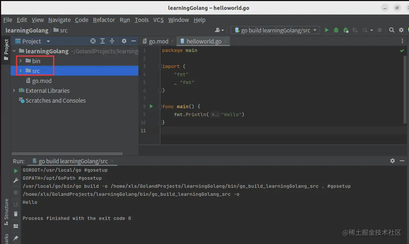The height and width of the screenshot is (244, 409).
Task: Open the File menu
Action: (x=8, y=20)
